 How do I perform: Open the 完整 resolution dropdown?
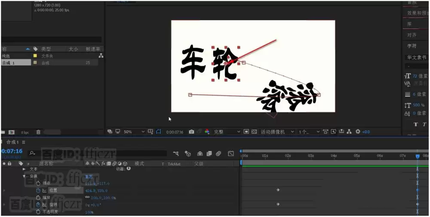[x=227, y=132]
